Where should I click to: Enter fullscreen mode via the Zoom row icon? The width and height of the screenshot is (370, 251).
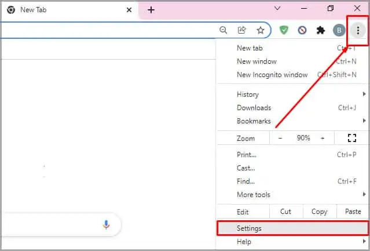click(352, 138)
